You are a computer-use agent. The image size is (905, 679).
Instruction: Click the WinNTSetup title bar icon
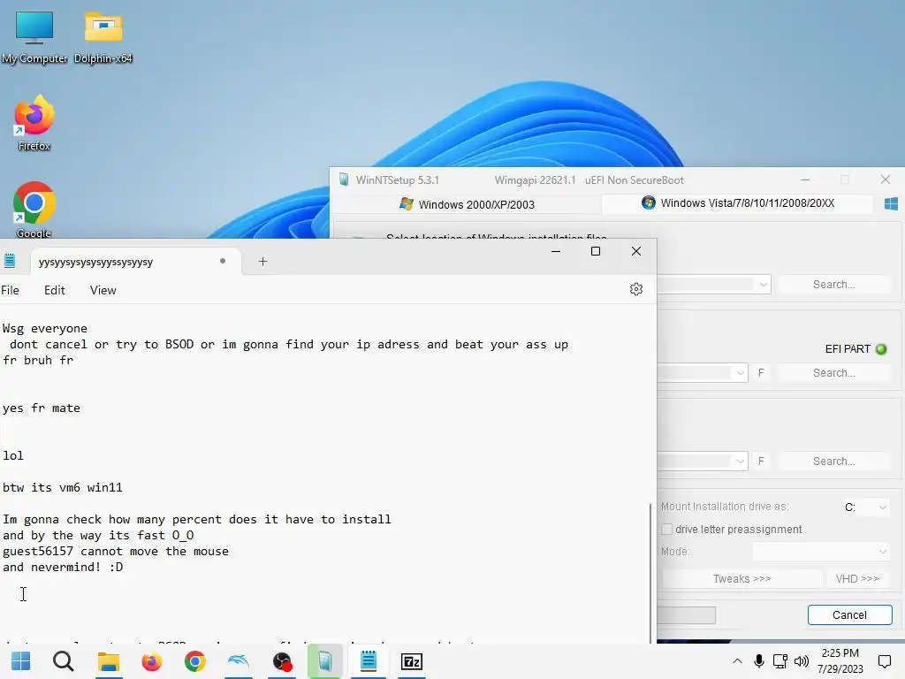(x=344, y=179)
